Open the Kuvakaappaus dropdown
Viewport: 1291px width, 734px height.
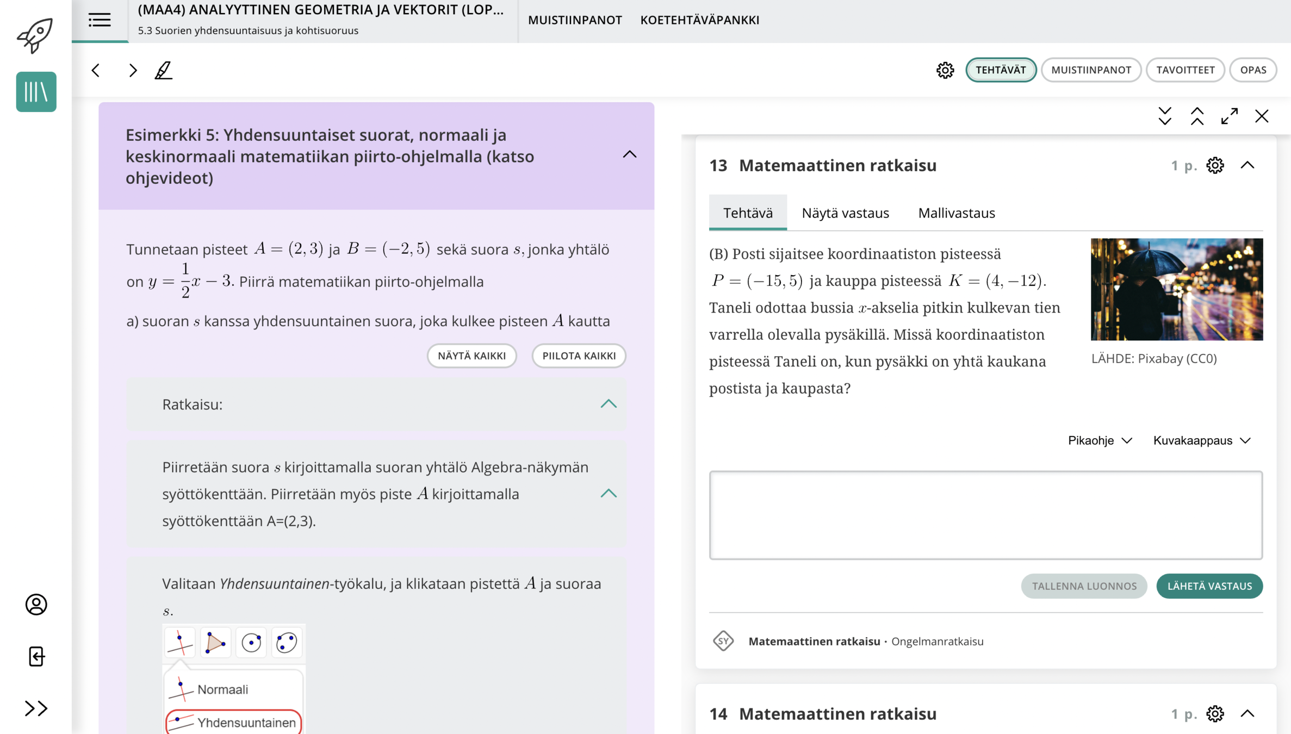pyautogui.click(x=1202, y=440)
